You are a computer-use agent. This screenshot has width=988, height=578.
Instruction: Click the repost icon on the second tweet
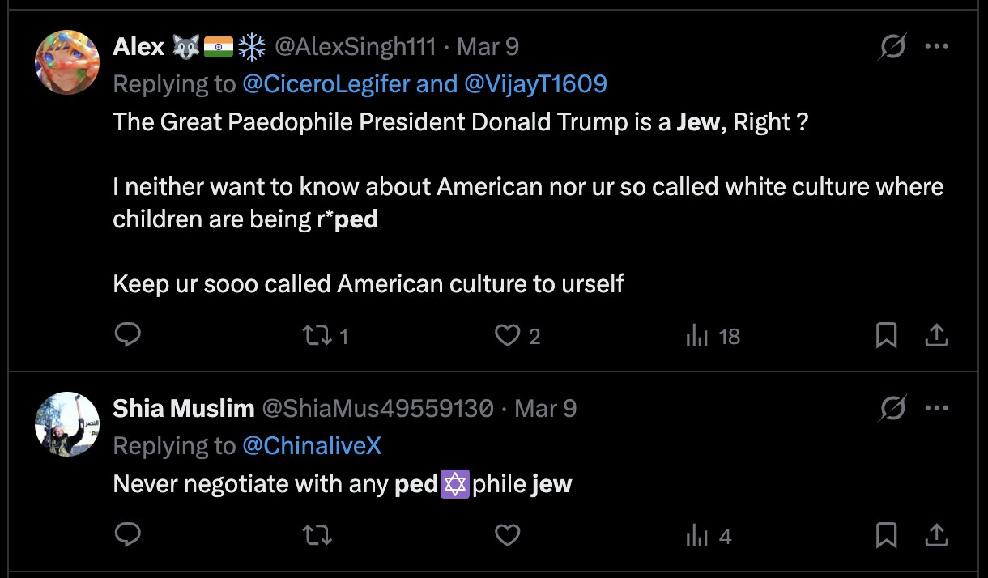coord(316,535)
